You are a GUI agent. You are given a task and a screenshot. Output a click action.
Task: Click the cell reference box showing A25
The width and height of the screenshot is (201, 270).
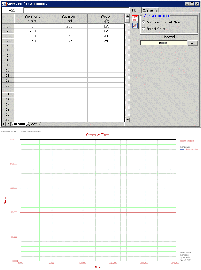(x=12, y=10)
